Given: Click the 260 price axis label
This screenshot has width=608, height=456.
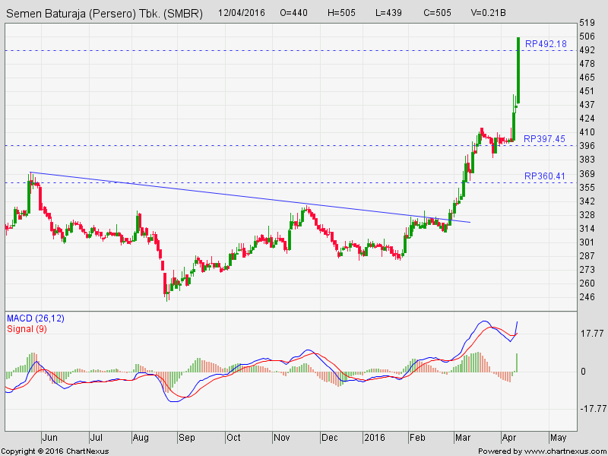Looking at the screenshot, I should coord(587,283).
